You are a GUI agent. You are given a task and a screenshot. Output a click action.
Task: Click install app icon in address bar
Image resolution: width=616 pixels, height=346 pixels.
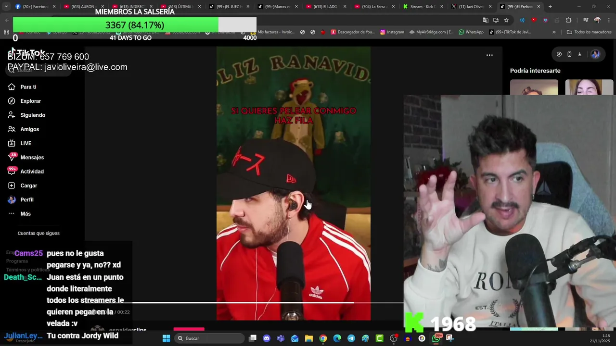pos(496,20)
